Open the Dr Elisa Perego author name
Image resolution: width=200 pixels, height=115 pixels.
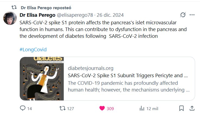37,15
